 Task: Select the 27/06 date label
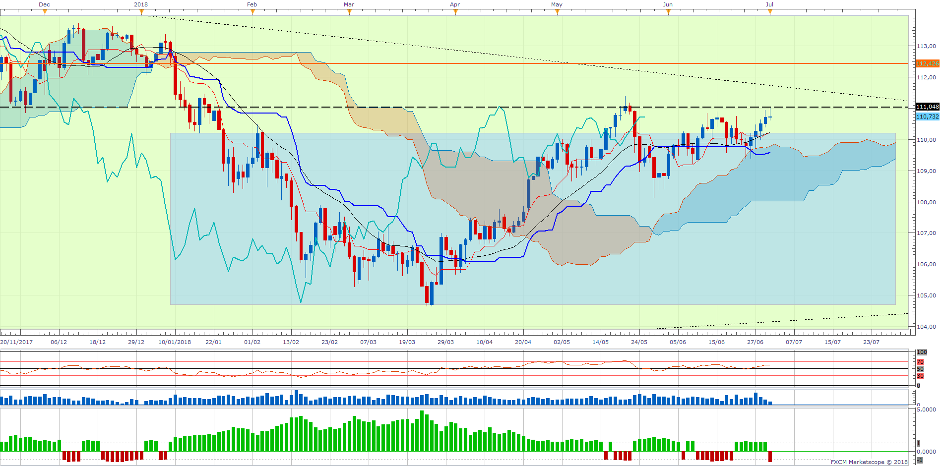tap(755, 342)
